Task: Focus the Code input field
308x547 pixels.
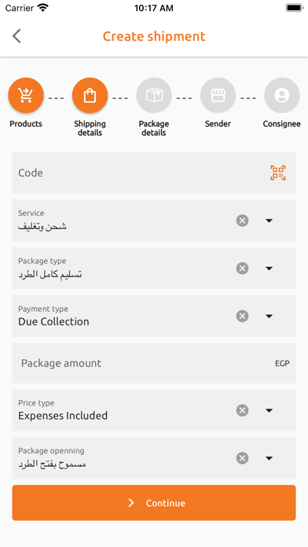Action: tap(154, 173)
